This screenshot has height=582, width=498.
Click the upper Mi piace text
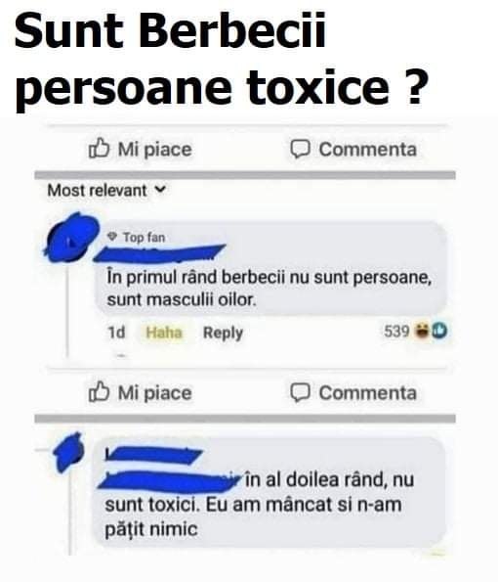tap(154, 150)
